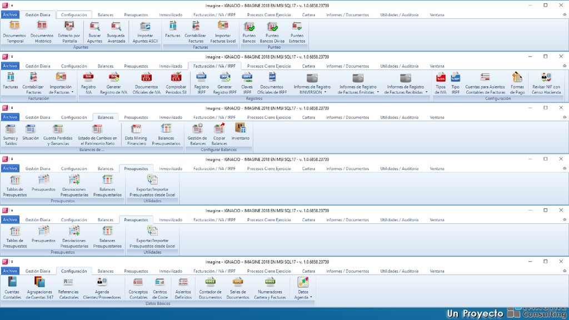Open Informes / Documentos tab above Documentos Temporal ribbon
The height and width of the screenshot is (320, 569).
(347, 15)
